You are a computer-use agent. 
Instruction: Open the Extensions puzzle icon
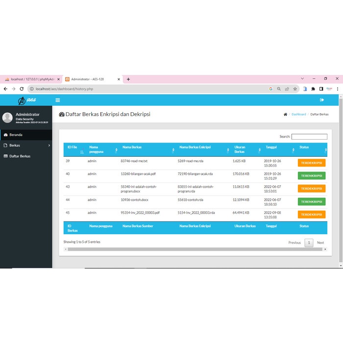click(313, 89)
